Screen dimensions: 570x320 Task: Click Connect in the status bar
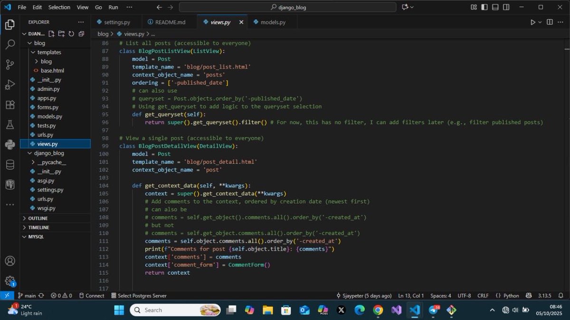click(91, 295)
